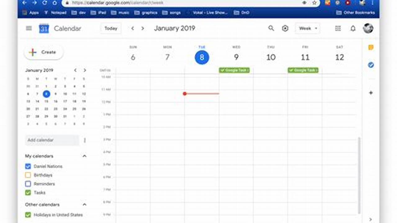
Task: Open Google Keep from the right side panel
Action: [x=371, y=47]
